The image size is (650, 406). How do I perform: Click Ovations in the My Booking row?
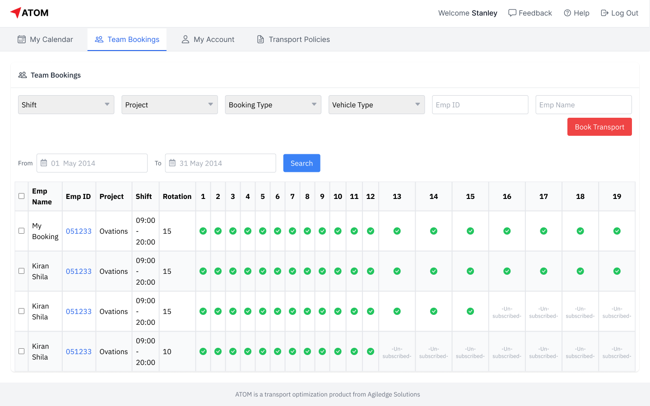114,231
